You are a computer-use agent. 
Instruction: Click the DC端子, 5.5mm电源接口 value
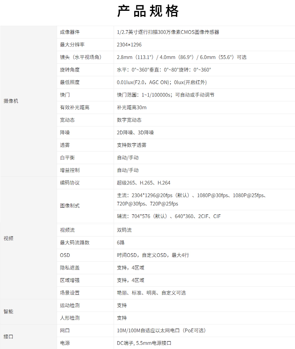coord(144,343)
